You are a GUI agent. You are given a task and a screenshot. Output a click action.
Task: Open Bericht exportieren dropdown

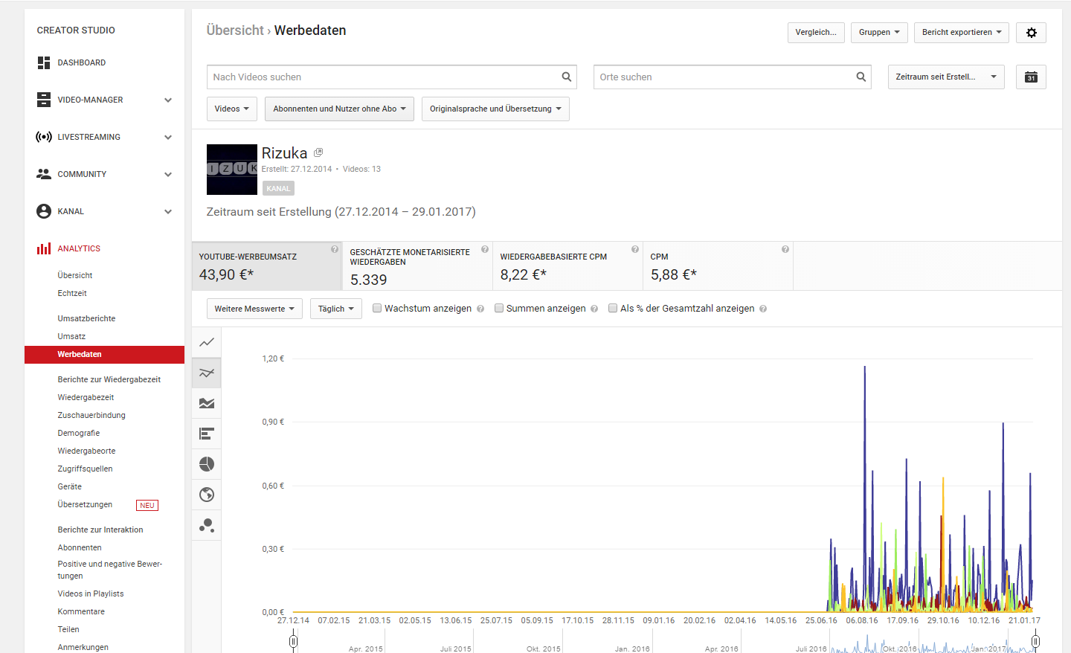961,33
